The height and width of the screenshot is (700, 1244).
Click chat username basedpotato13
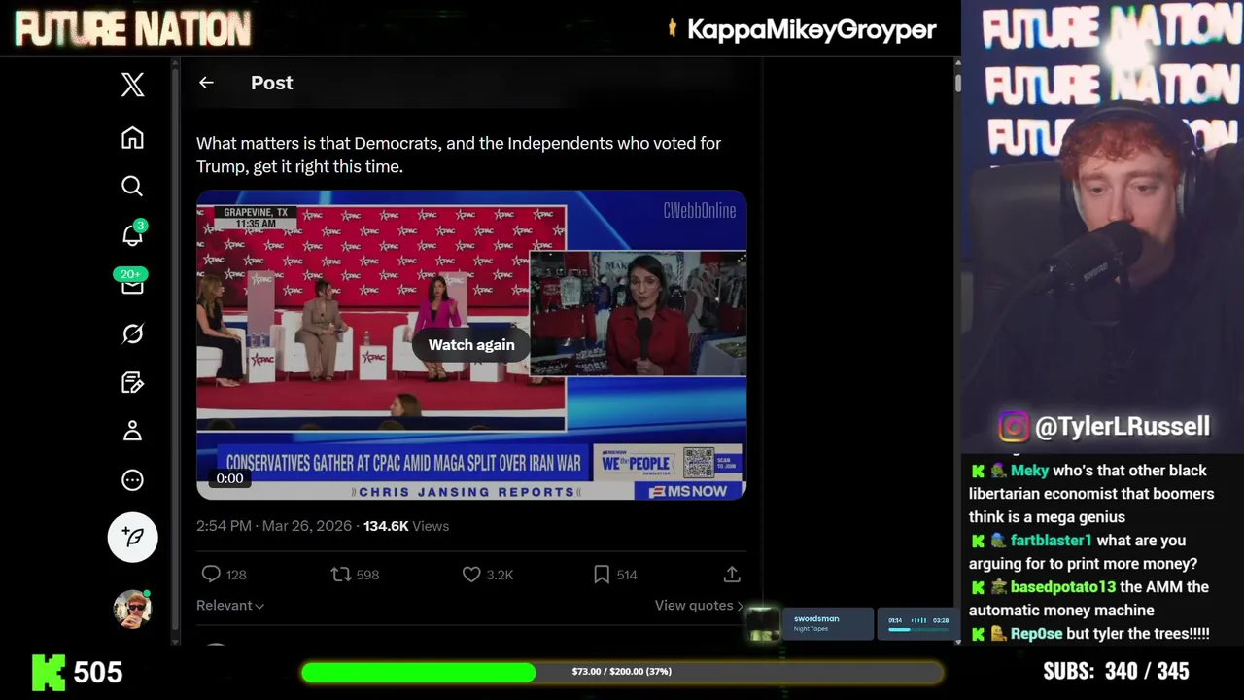pyautogui.click(x=1062, y=587)
